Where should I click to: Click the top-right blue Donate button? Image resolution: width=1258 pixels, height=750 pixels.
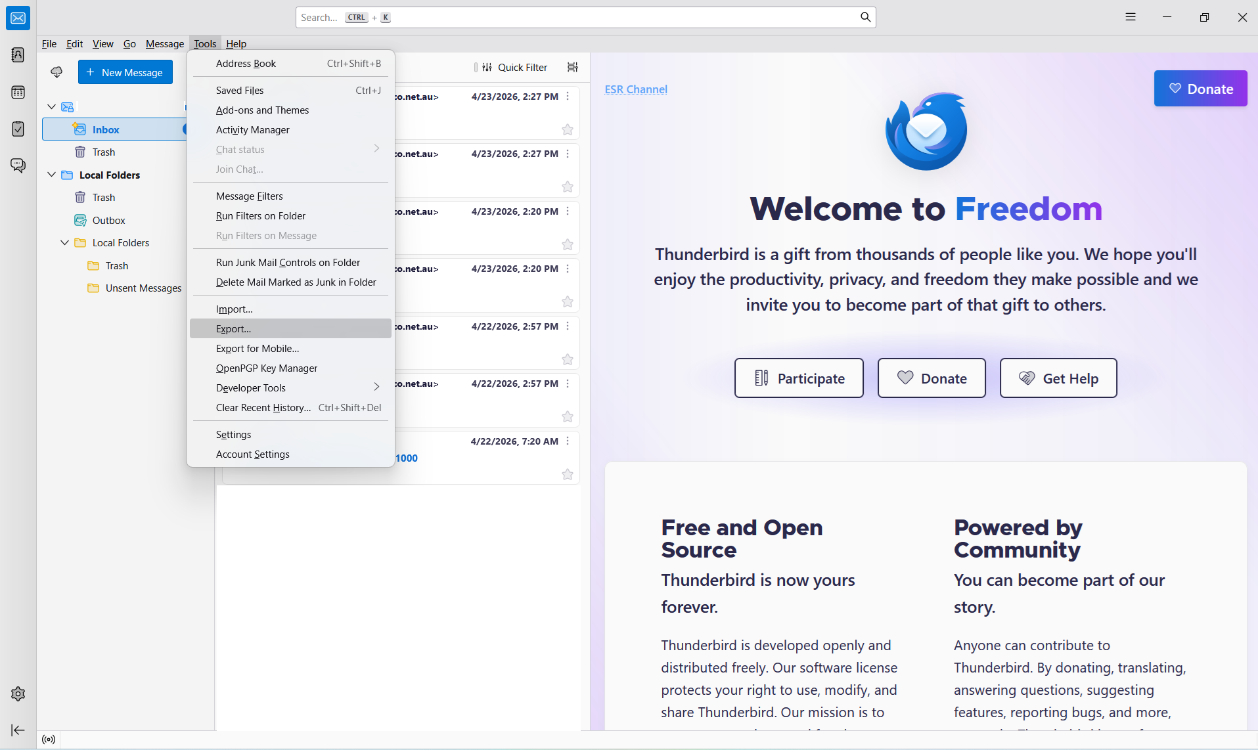tap(1200, 89)
